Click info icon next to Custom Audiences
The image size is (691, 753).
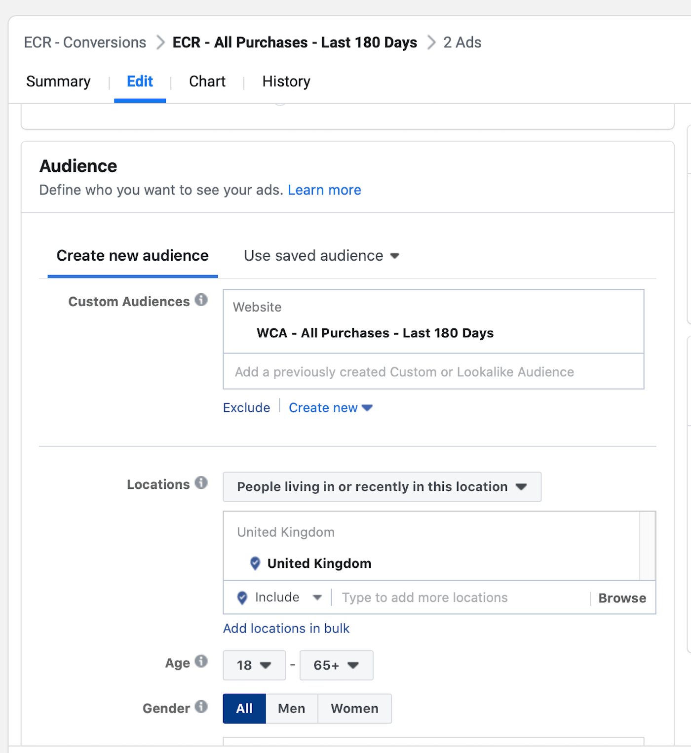click(x=201, y=300)
